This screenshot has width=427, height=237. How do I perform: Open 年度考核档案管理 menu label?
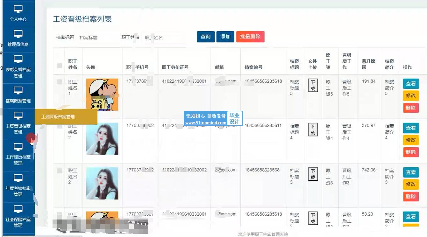coord(18,191)
